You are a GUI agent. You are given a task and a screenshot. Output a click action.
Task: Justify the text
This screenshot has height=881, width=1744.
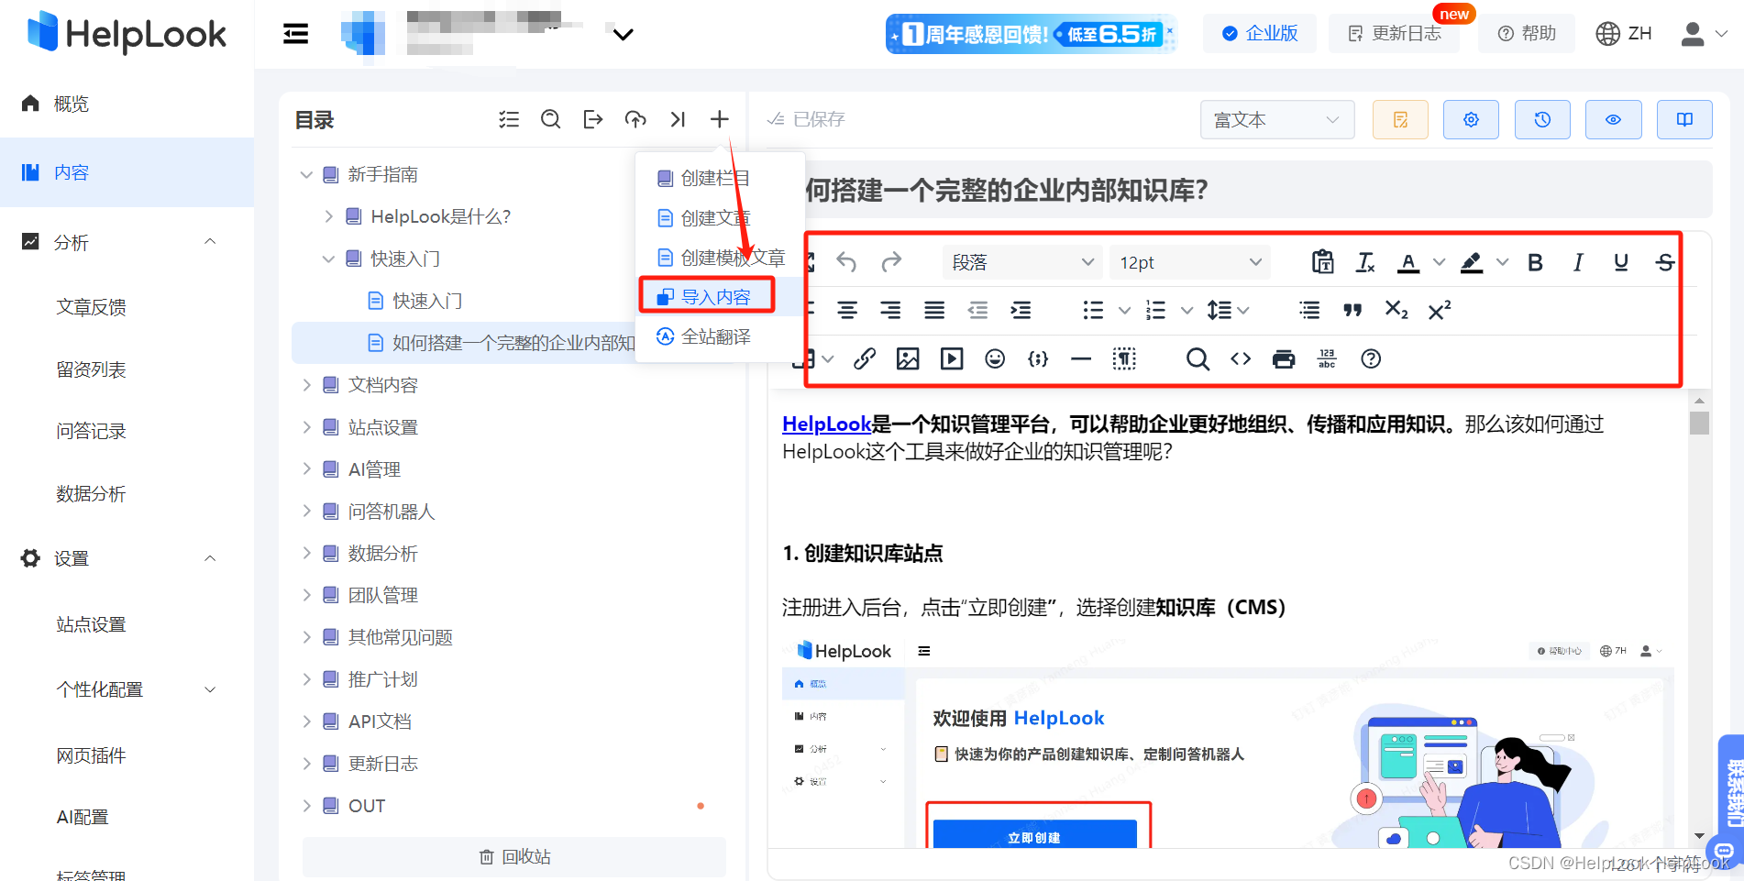point(934,310)
